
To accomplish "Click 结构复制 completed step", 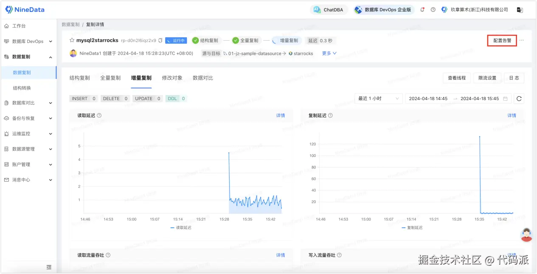I will click(205, 41).
